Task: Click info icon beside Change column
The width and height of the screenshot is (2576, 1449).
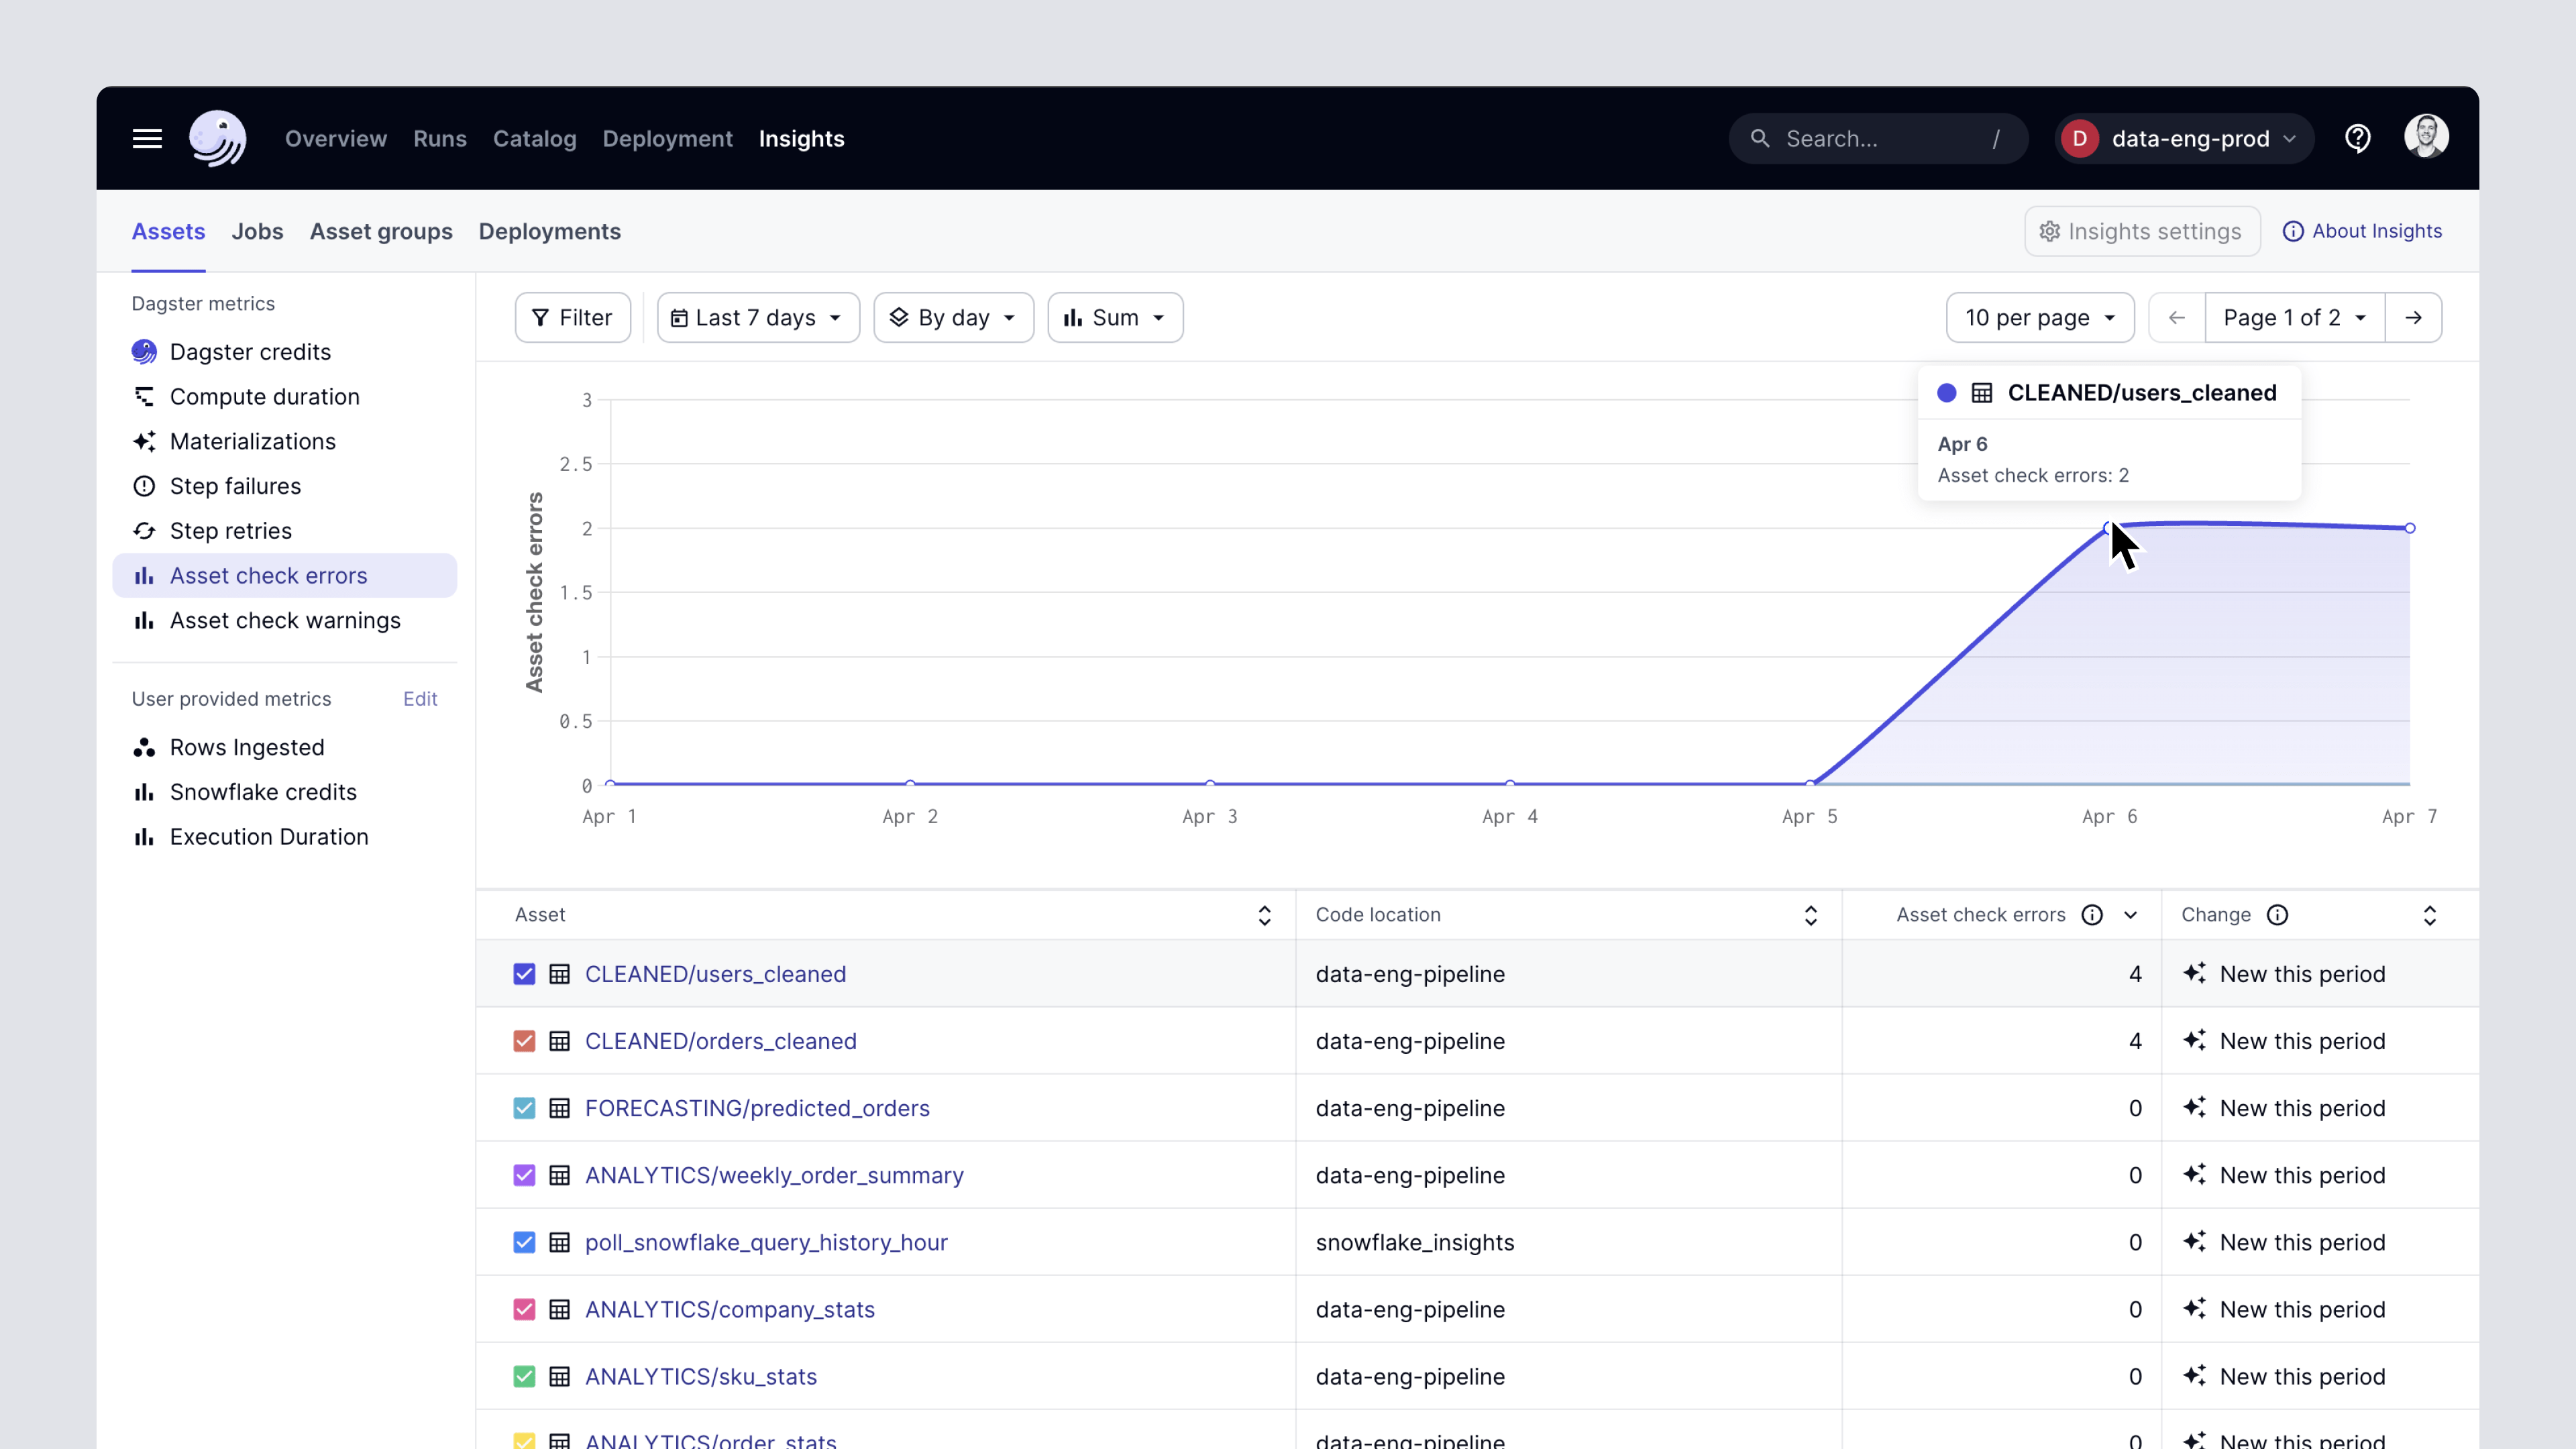Action: [x=2277, y=915]
